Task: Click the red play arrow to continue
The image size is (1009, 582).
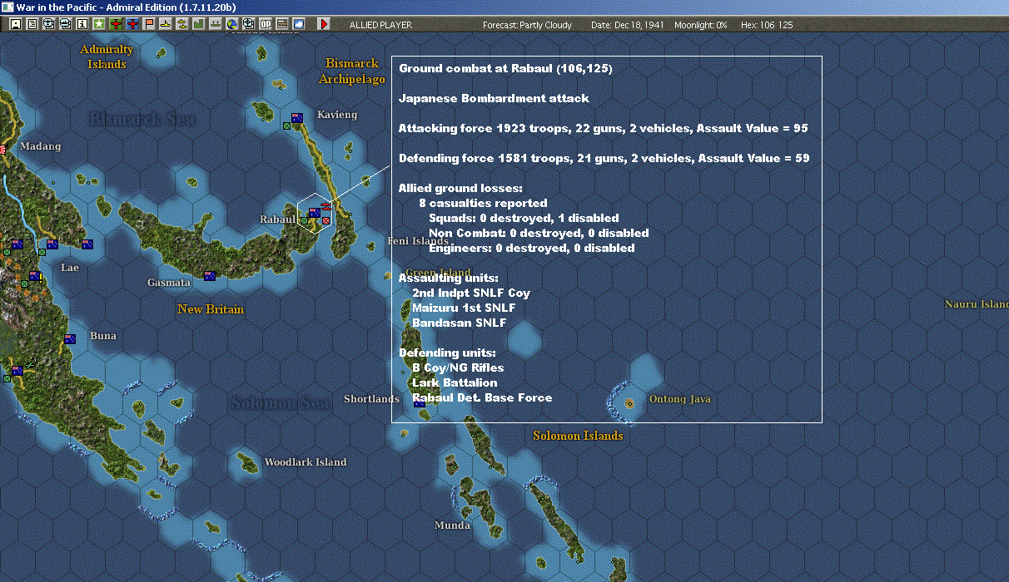Action: 324,24
